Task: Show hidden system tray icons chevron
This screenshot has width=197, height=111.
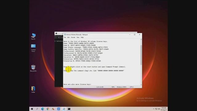Action: [154, 109]
